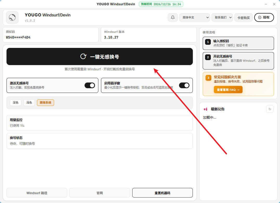The width and height of the screenshot is (280, 203).
Task: Minimize the YOUGO window
Action: [266, 4]
